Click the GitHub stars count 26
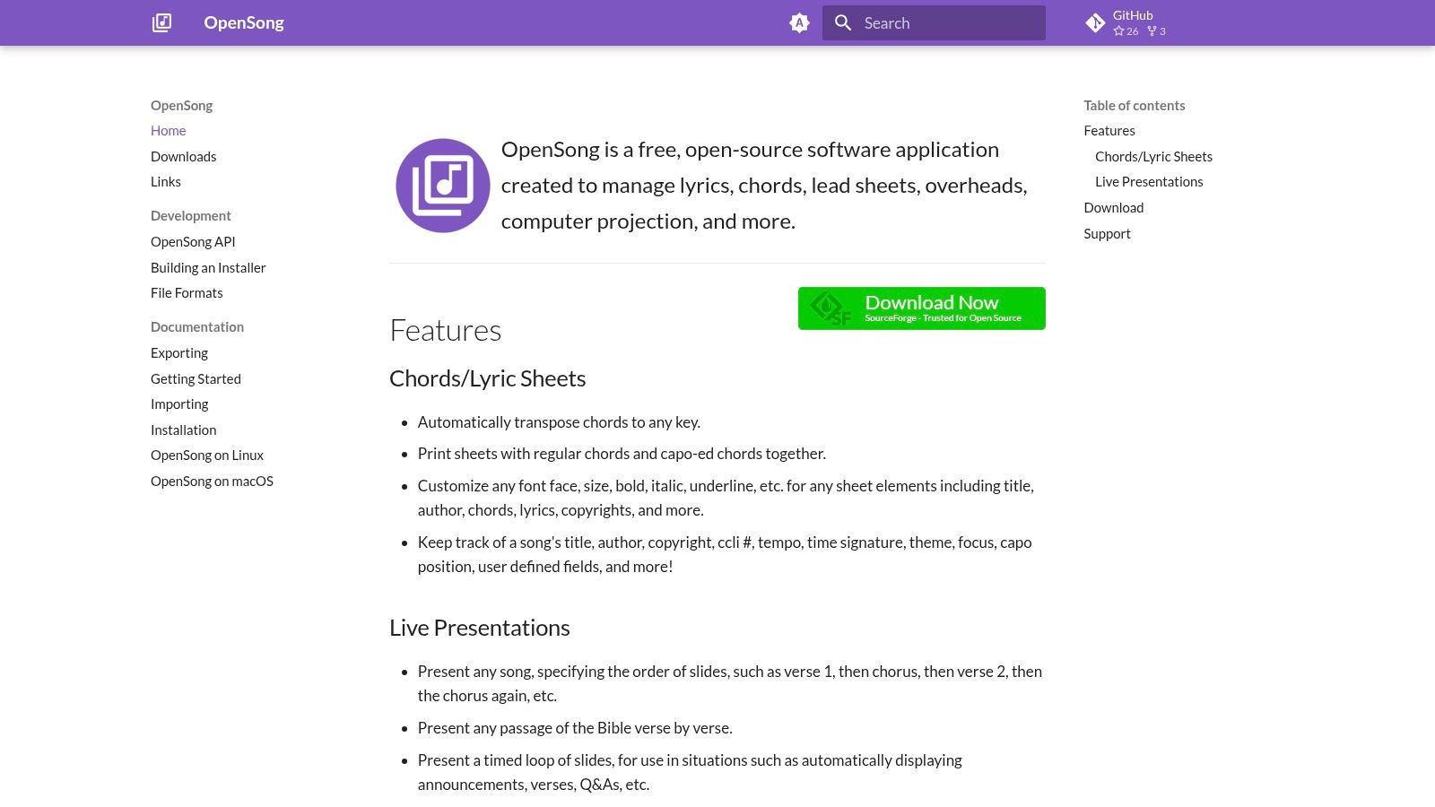This screenshot has width=1435, height=807. coord(1126,31)
